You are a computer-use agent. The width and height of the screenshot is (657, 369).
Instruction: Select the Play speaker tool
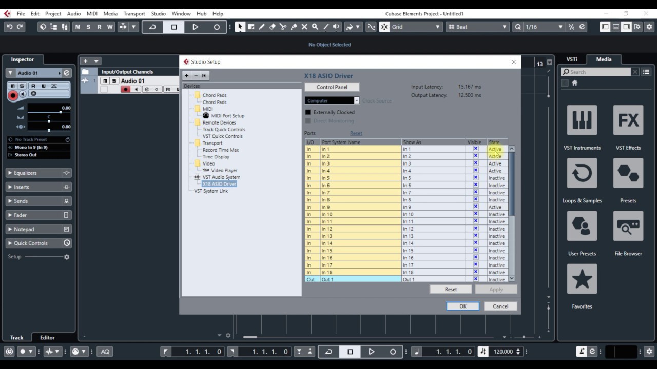coord(337,27)
